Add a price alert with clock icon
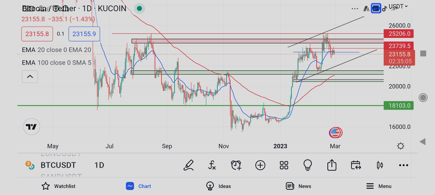435x195 pixels. [236, 165]
